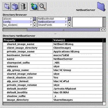The width and height of the screenshot is (108, 108).
Task: Click the ClientImages value
Action: [x=62, y=48]
